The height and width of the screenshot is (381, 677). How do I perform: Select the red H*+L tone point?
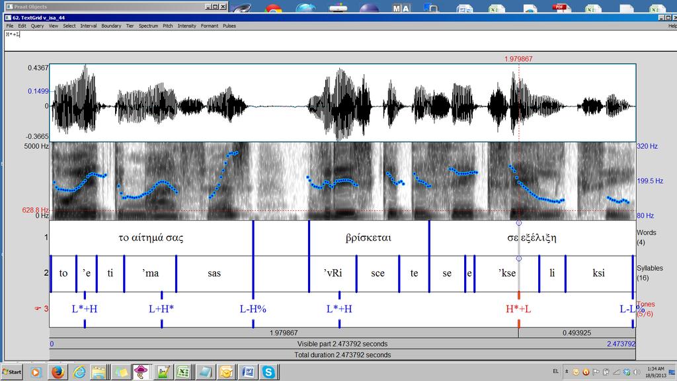click(518, 309)
